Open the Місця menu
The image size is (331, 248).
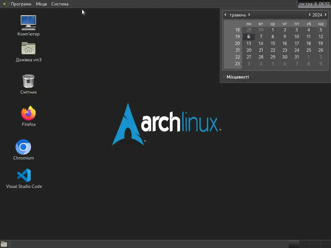[41, 4]
